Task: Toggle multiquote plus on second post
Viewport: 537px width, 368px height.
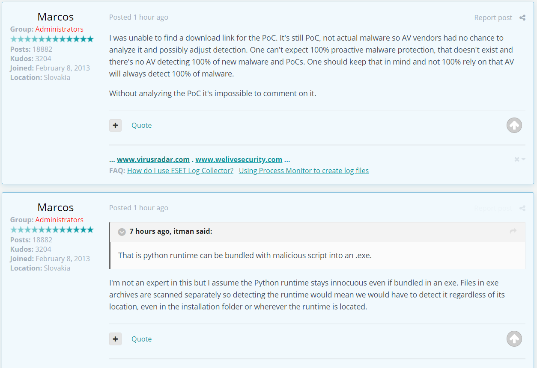Action: (x=115, y=339)
